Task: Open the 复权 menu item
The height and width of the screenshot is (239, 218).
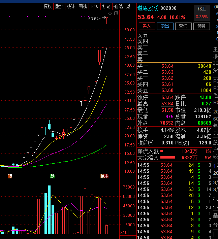Action: point(48,6)
